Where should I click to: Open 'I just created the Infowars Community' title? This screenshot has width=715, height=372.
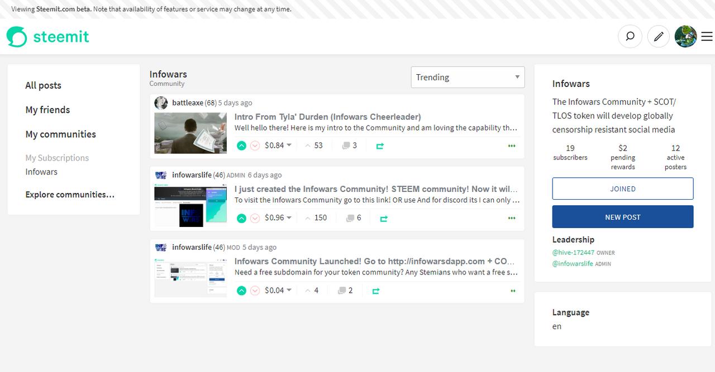tap(376, 189)
